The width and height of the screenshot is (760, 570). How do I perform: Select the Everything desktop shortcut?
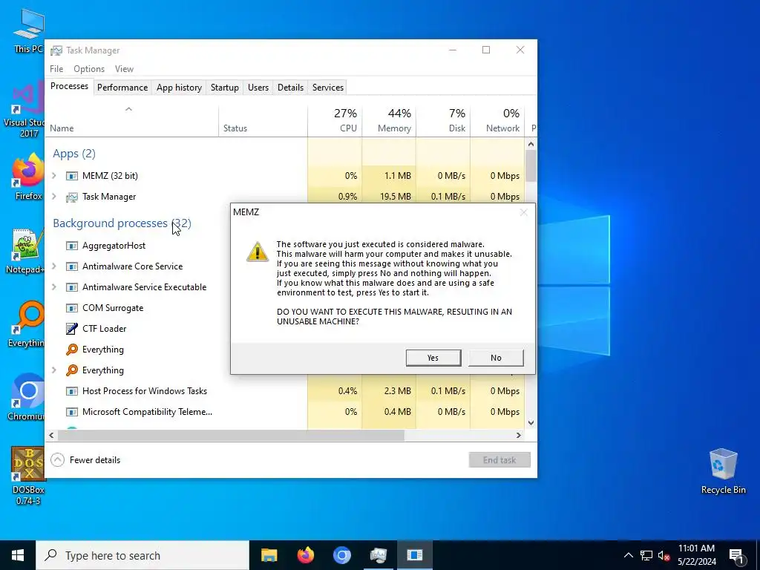26,325
